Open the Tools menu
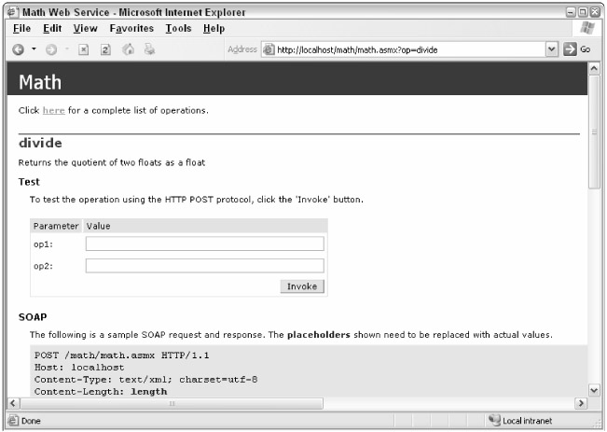This screenshot has width=607, height=432. 179,29
